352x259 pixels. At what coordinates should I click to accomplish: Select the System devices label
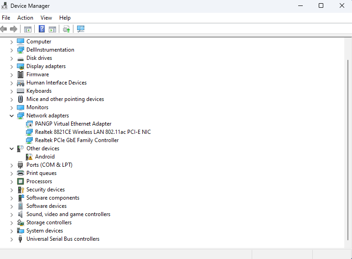45,231
